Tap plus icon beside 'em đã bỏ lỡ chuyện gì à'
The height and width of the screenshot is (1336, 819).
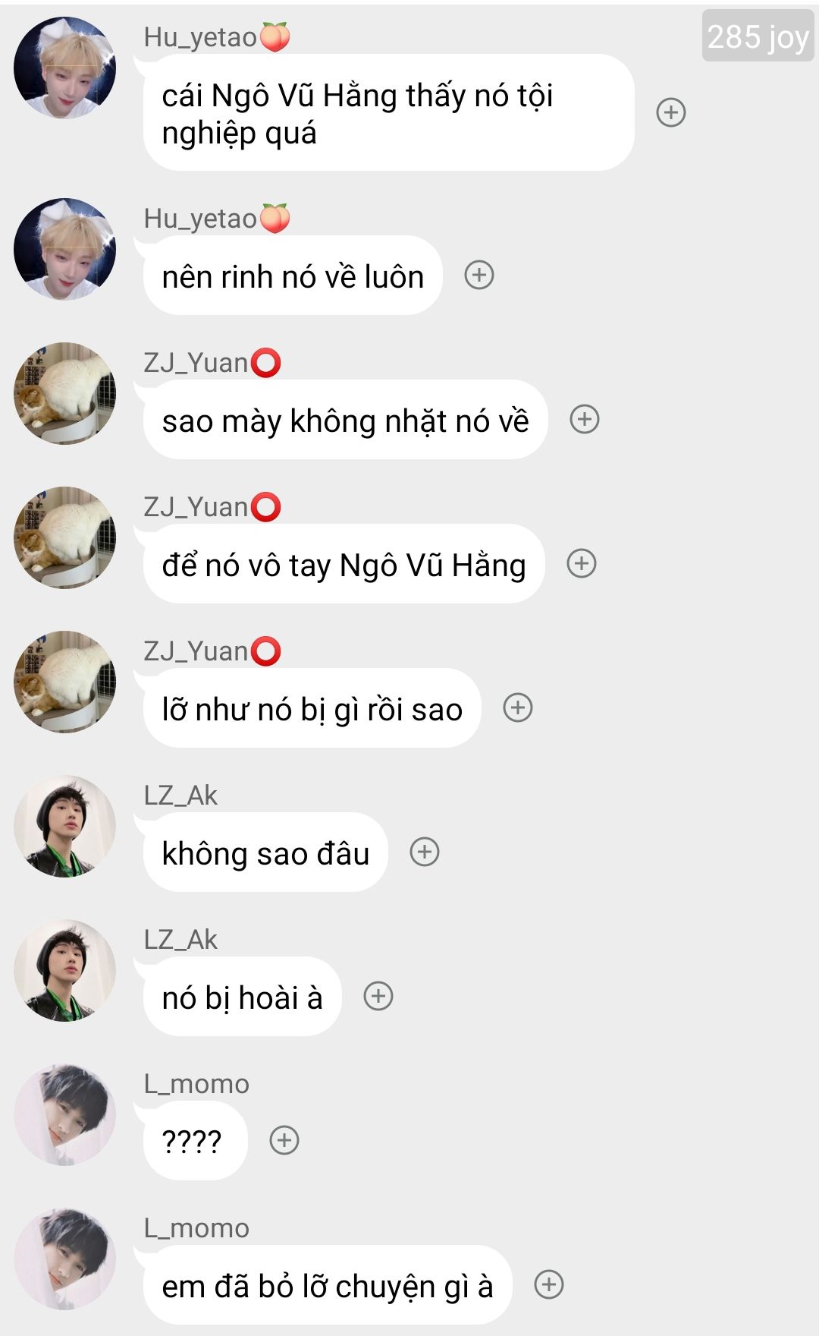click(x=549, y=1284)
